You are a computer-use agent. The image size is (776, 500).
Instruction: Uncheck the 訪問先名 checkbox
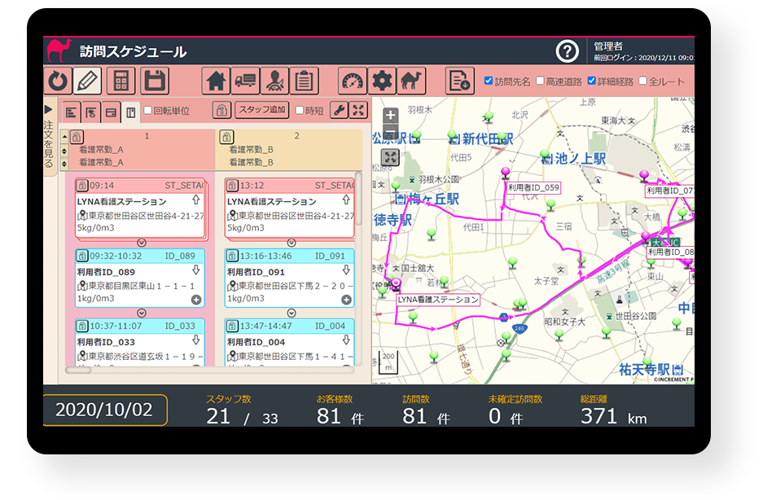click(489, 81)
